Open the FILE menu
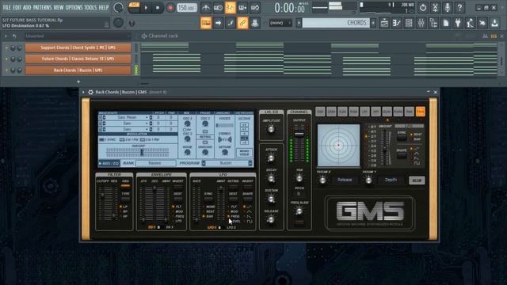507x285 pixels. click(x=6, y=7)
